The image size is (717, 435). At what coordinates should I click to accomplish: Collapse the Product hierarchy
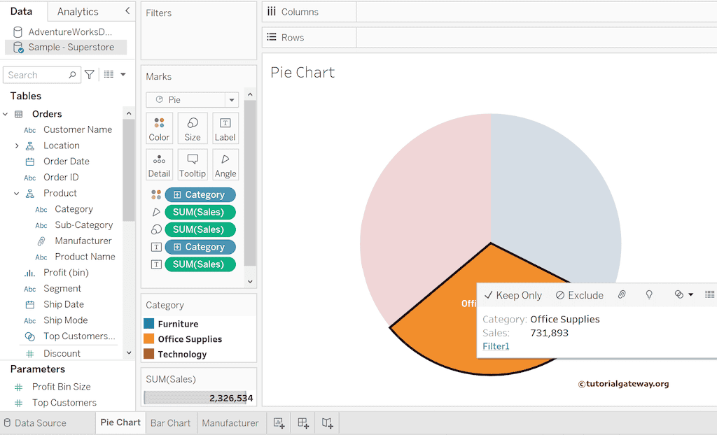[17, 194]
